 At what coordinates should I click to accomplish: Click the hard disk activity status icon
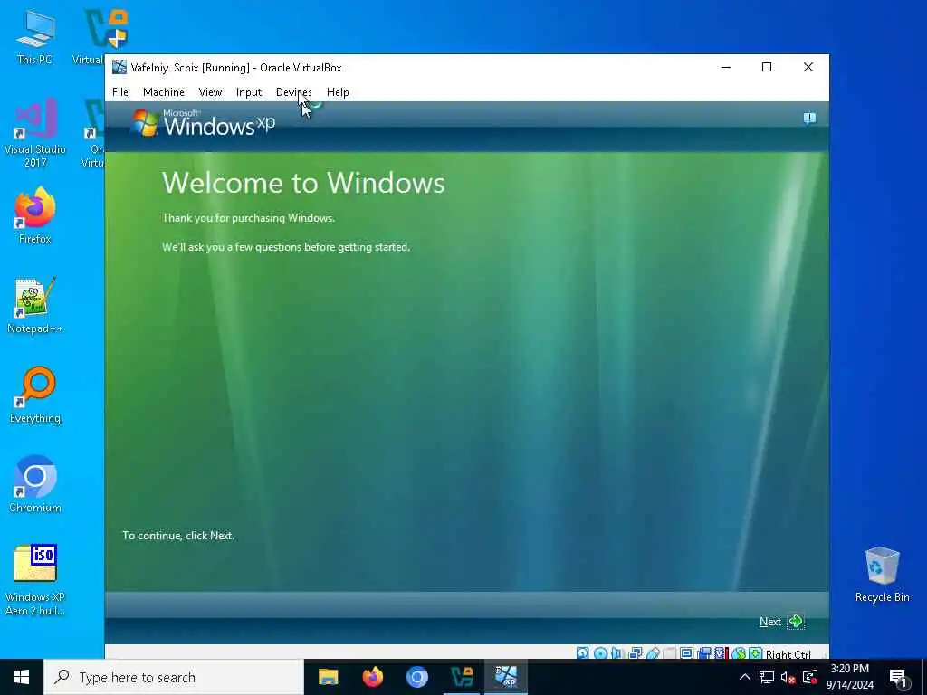582,653
